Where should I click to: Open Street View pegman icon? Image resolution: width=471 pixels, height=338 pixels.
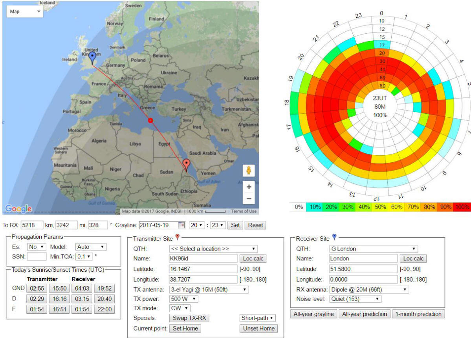click(249, 171)
